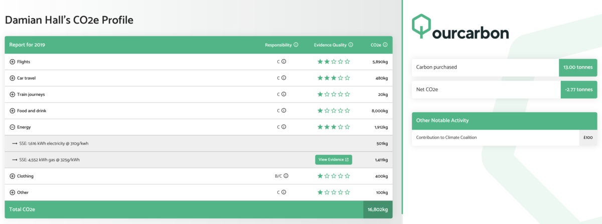Viewport: 602px width, 224px height.
Task: Click info icon next to CO2e header
Action: coord(385,45)
